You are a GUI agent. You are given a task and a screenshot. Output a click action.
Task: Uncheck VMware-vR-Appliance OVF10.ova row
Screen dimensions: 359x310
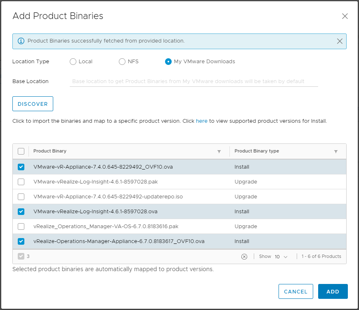(21, 167)
